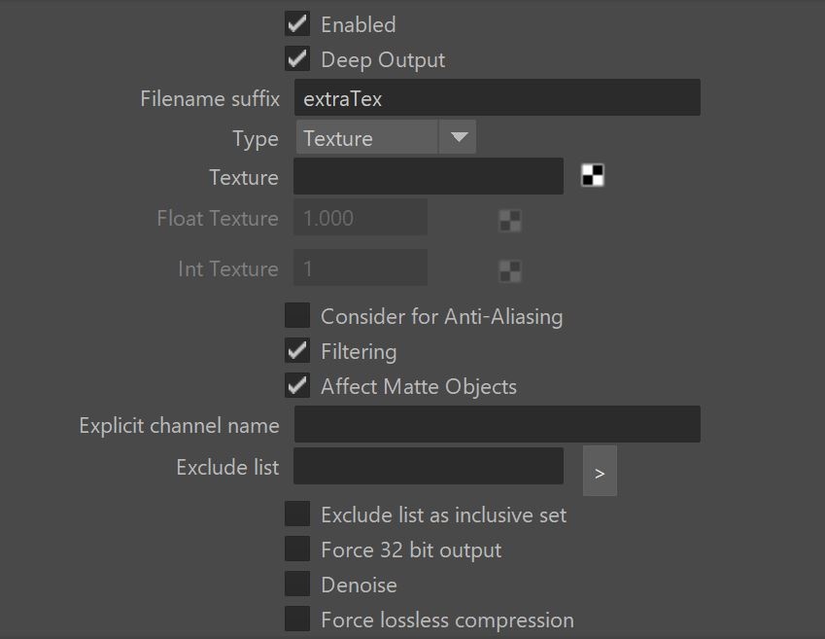Click the Float Texture value field
The image size is (825, 639).
click(361, 218)
